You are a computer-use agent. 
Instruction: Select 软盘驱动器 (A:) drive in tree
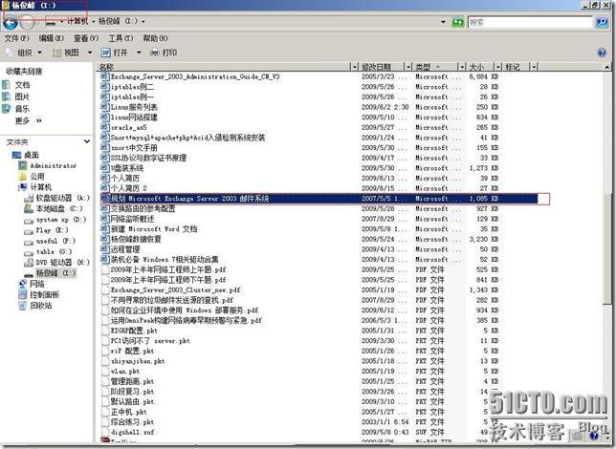(x=63, y=198)
